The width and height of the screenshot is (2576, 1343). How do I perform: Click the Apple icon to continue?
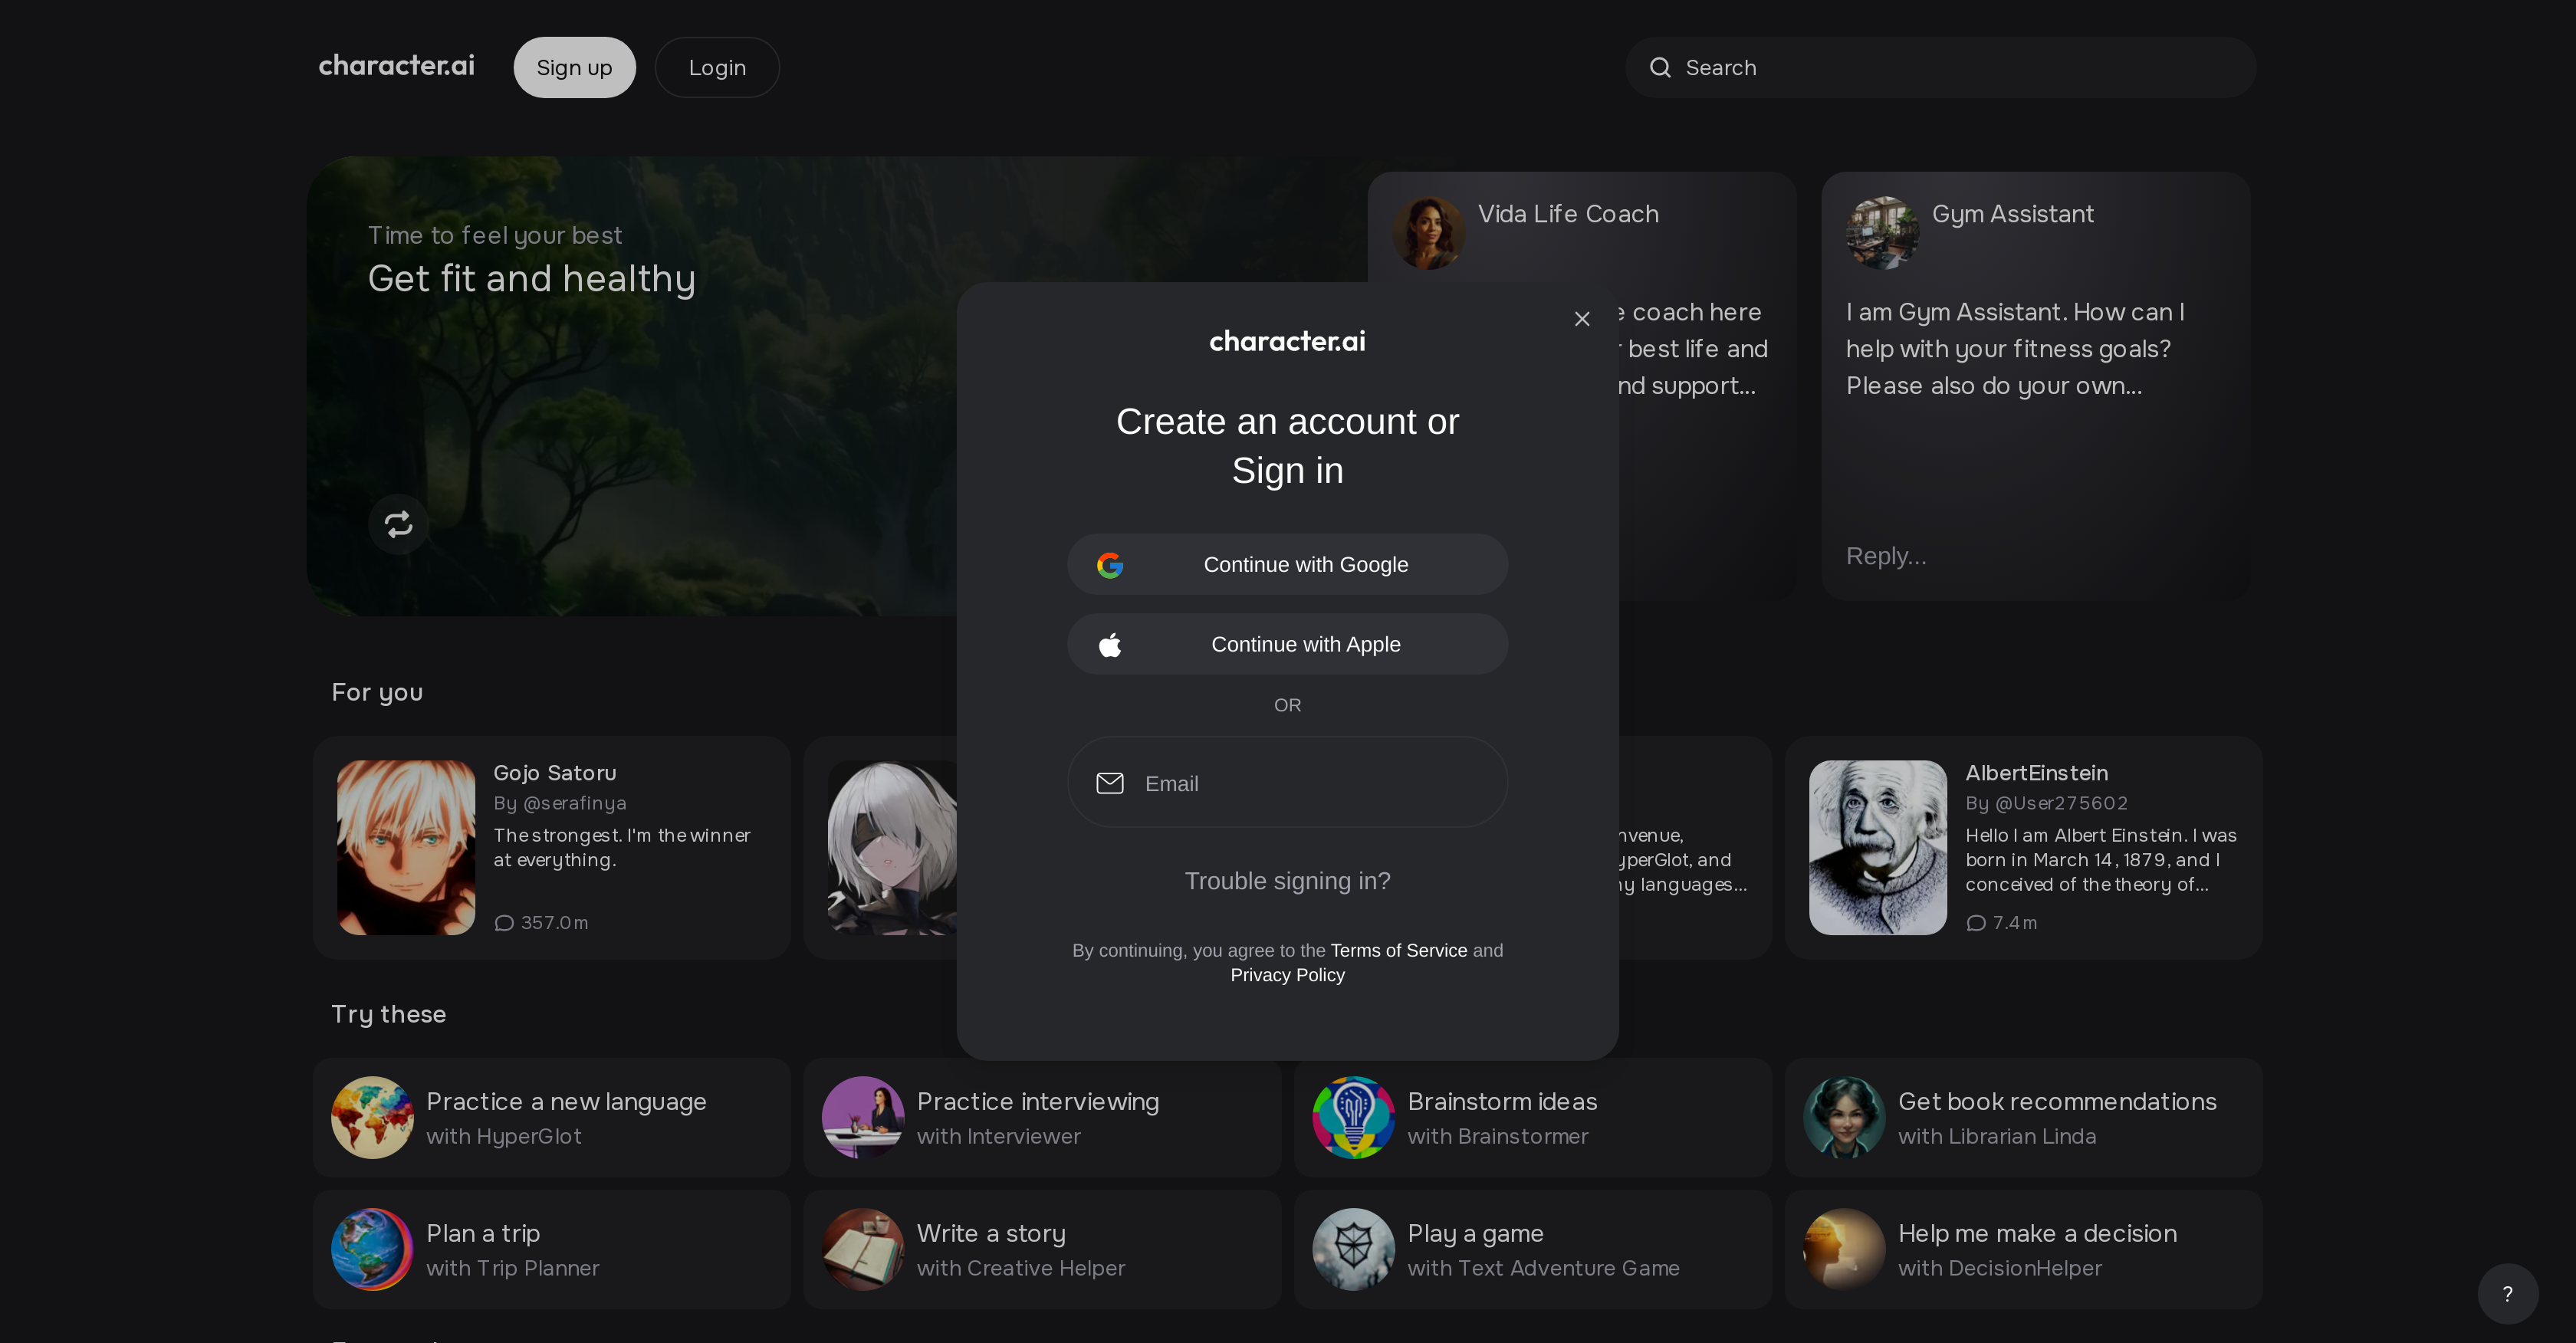[x=1111, y=644]
